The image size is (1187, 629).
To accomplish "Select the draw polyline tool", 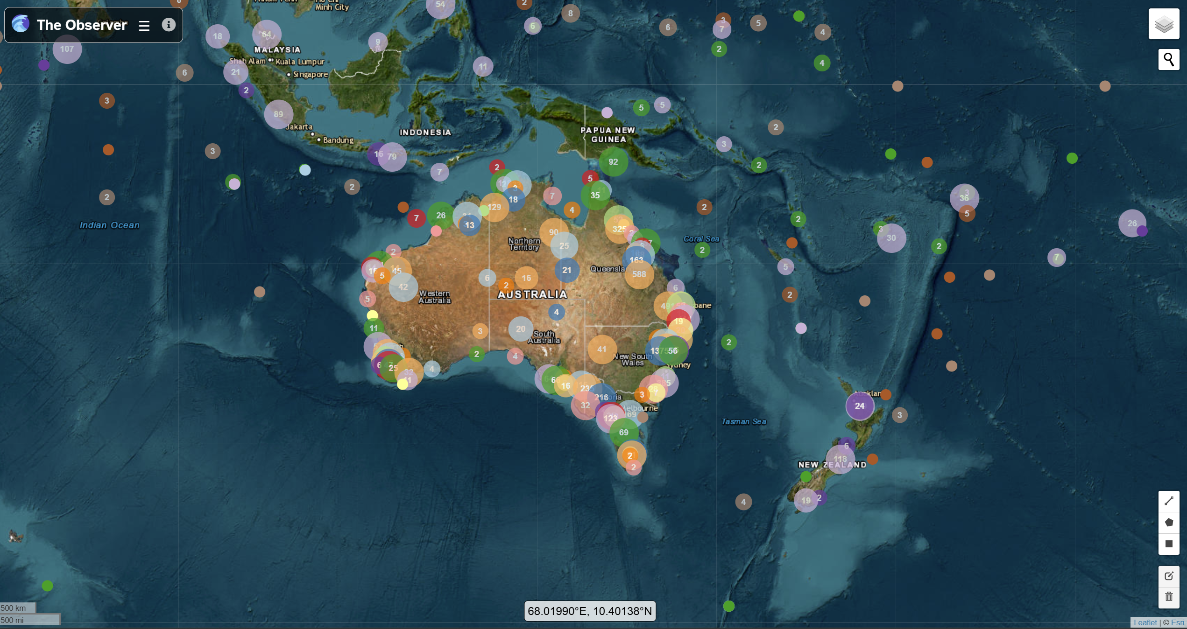I will click(x=1169, y=501).
